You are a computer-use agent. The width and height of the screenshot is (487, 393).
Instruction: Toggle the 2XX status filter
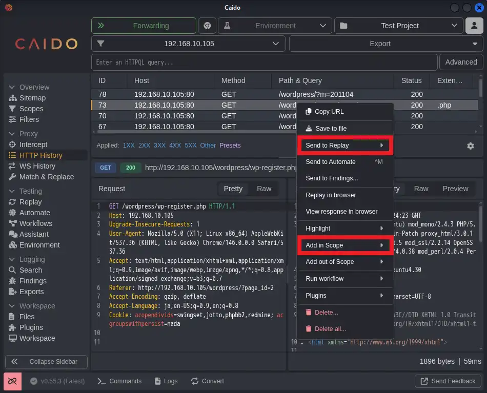(x=145, y=146)
